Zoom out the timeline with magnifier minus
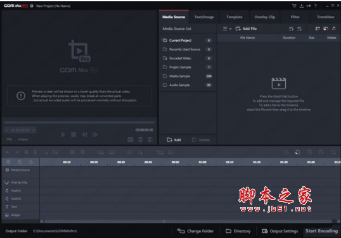 point(20,162)
